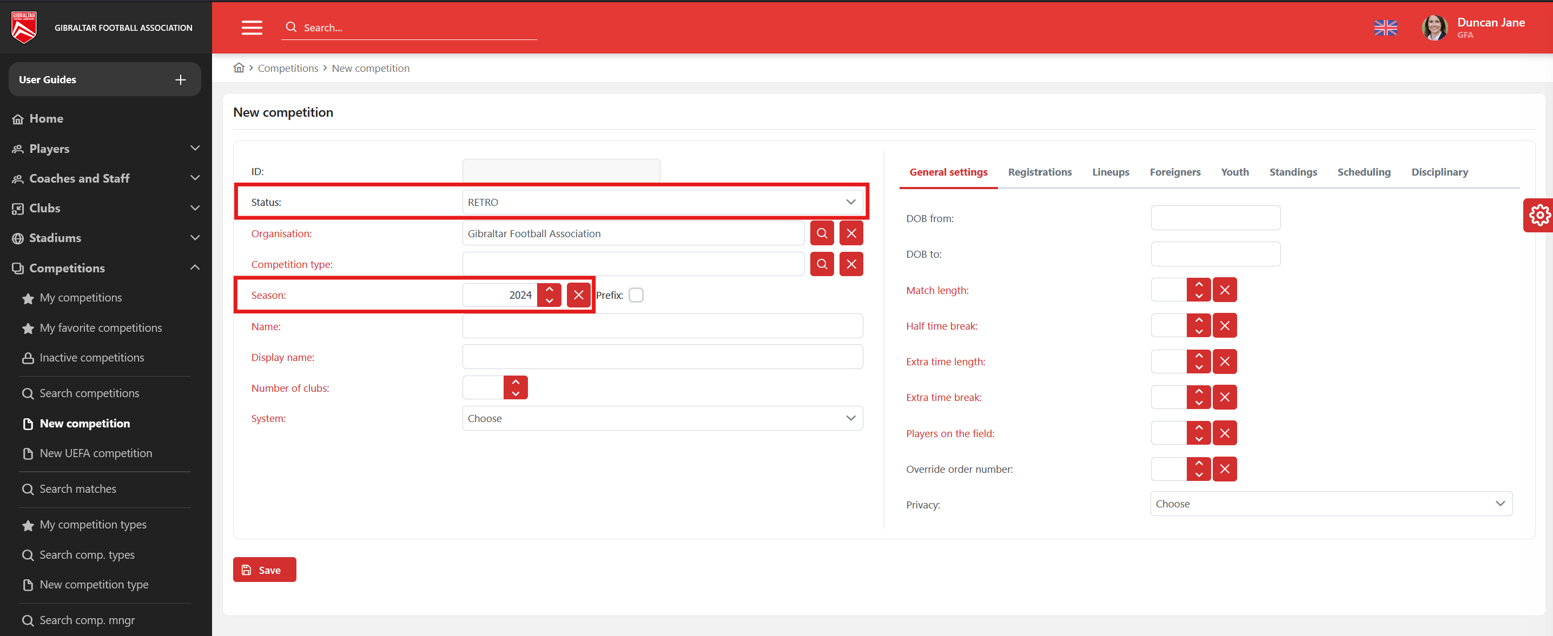1553x636 pixels.
Task: Click the Organisation search magnifier button
Action: pos(821,233)
